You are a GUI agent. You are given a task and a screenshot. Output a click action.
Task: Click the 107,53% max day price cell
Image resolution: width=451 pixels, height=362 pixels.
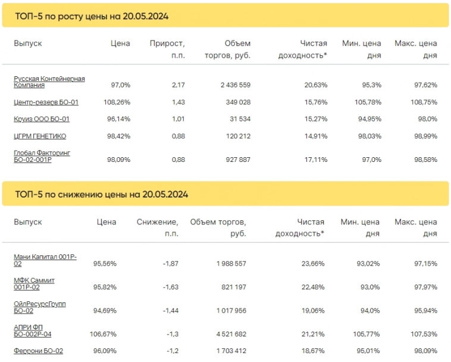click(x=424, y=335)
